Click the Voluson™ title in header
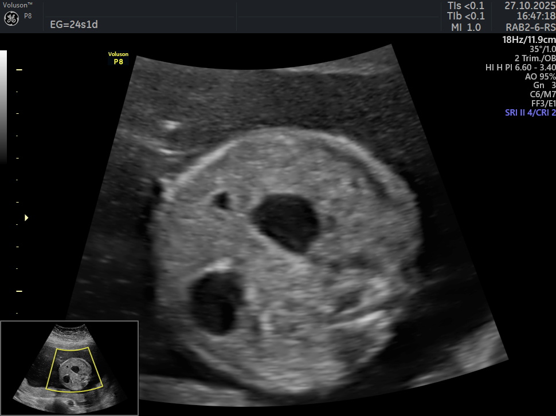 (x=18, y=5)
